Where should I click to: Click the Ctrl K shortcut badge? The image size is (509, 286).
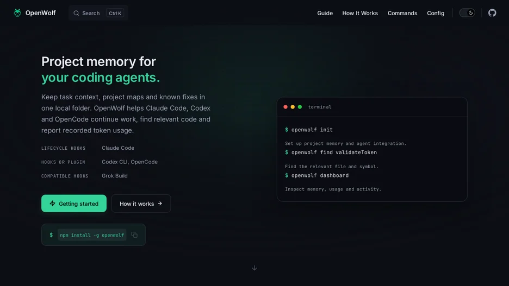pos(115,13)
